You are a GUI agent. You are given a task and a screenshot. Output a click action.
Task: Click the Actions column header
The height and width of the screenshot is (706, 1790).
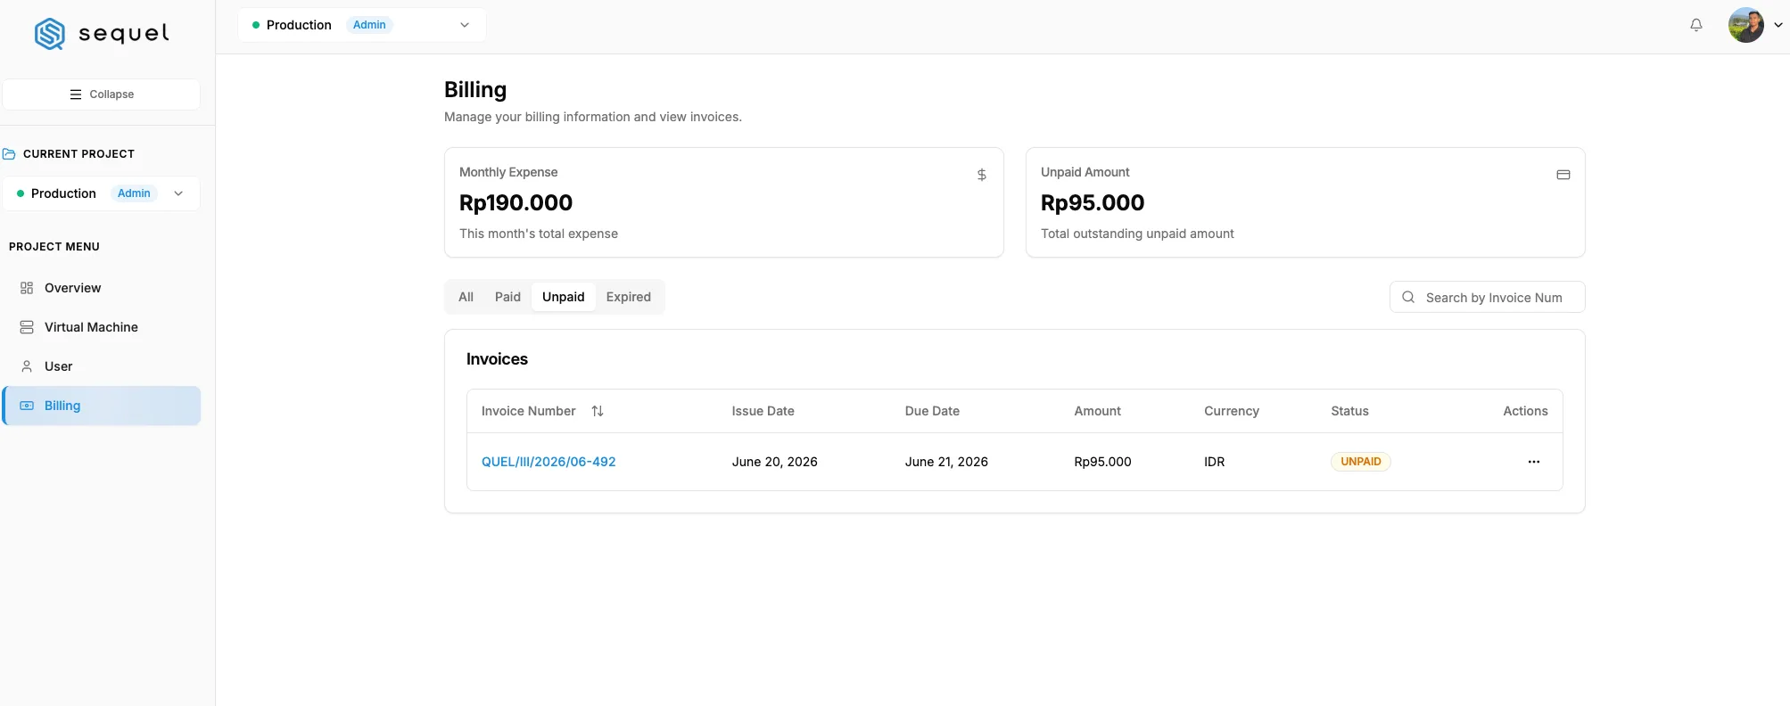pos(1525,411)
